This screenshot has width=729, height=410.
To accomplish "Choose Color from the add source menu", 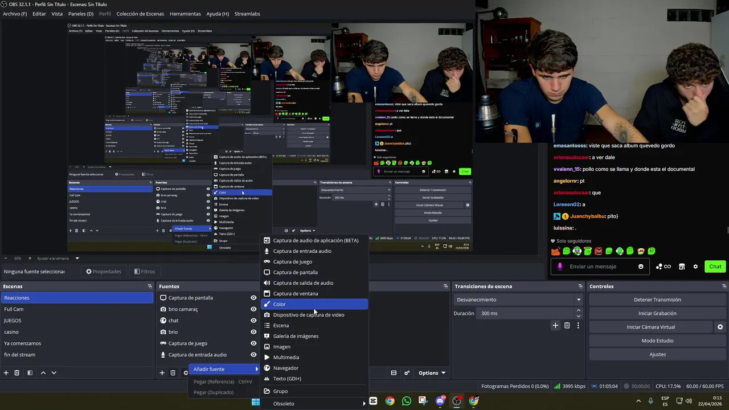I will (x=314, y=304).
